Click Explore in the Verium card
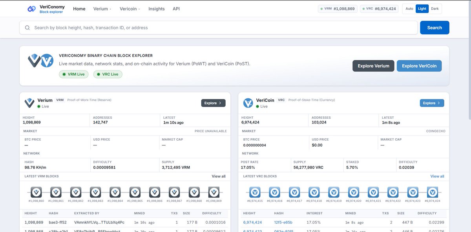Screen dimensions: 471x232 (213, 103)
